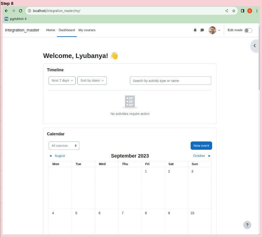Screen dimensions: 262x237
Task: Create a New event
Action: 201,146
